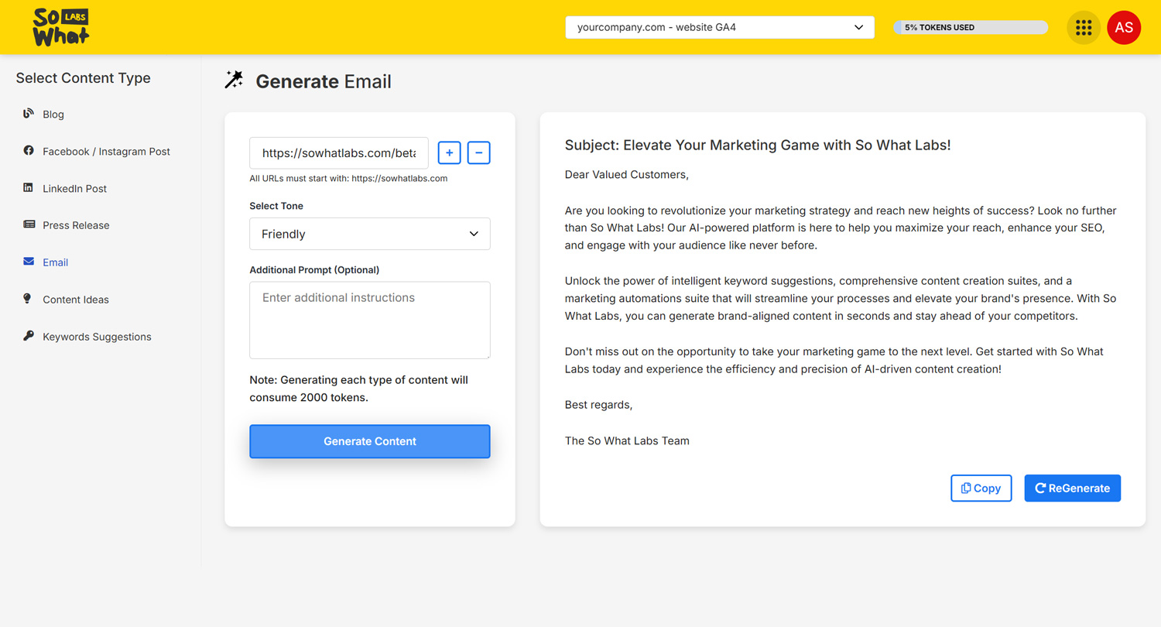Click the 'Select Tone' label
This screenshot has width=1161, height=627.
pyautogui.click(x=276, y=206)
